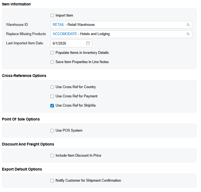Check Populate Items in Inventory Details

(52, 53)
